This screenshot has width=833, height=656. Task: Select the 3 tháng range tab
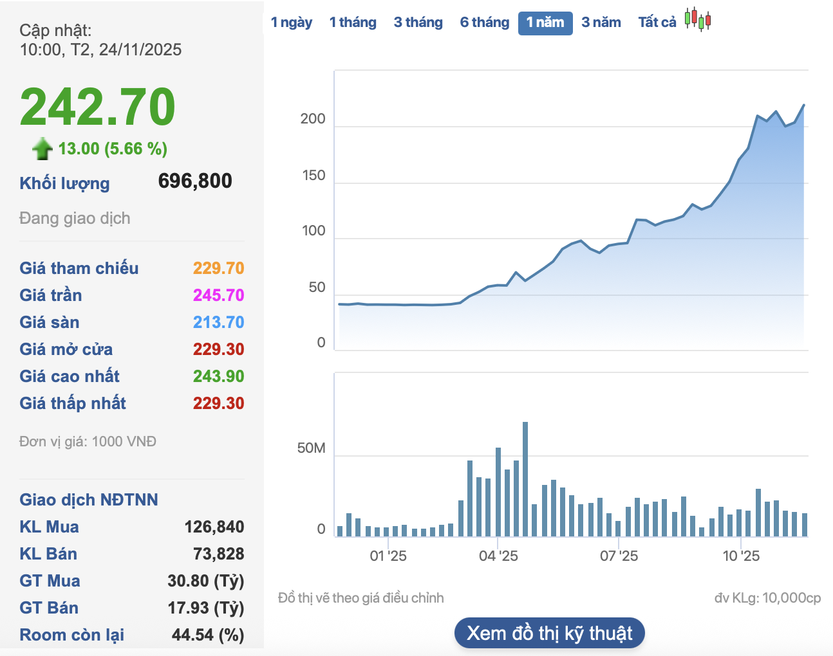(418, 23)
